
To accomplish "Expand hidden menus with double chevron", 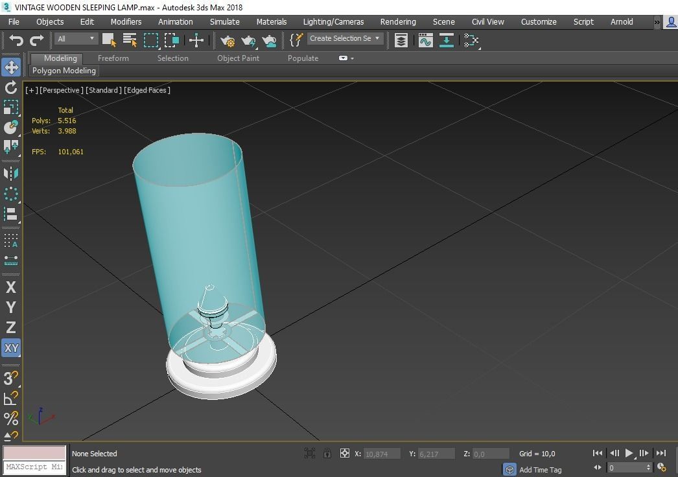I will point(657,22).
